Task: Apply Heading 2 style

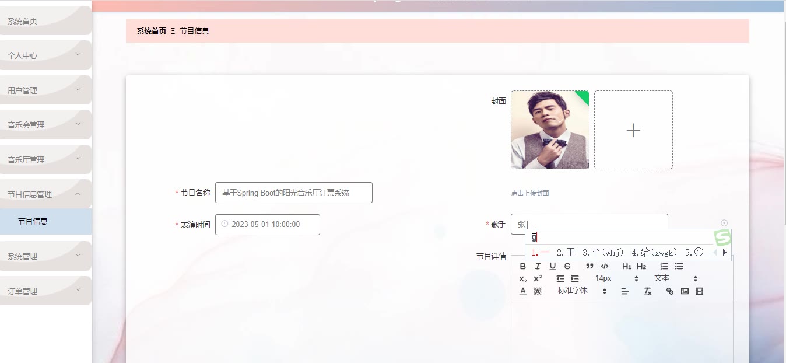Action: [641, 266]
